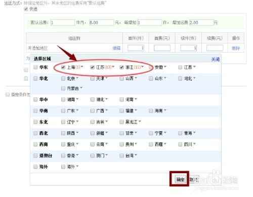Click the 确定 confirm button

coord(180,179)
